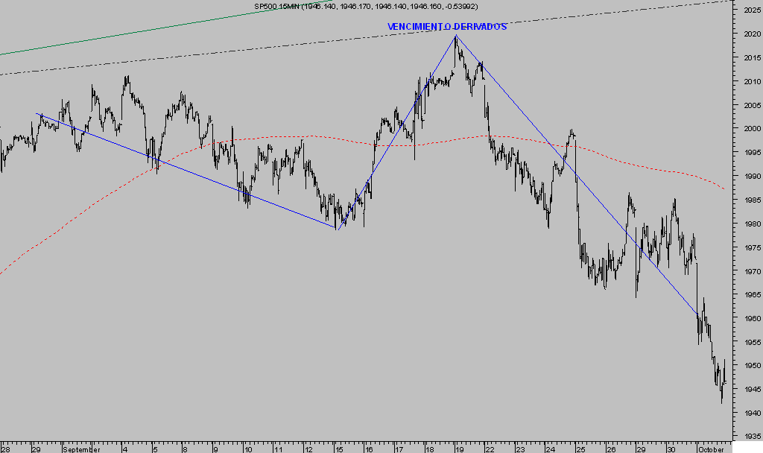Click date 25 on the time axis
This screenshot has width=763, height=453.
click(580, 449)
